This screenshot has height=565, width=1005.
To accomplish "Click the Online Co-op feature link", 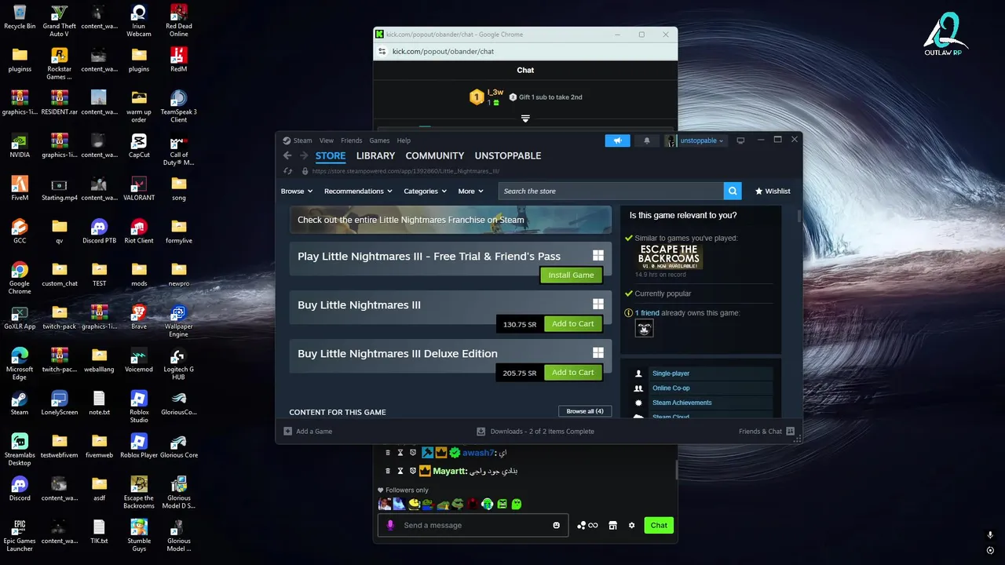I will coord(671,388).
